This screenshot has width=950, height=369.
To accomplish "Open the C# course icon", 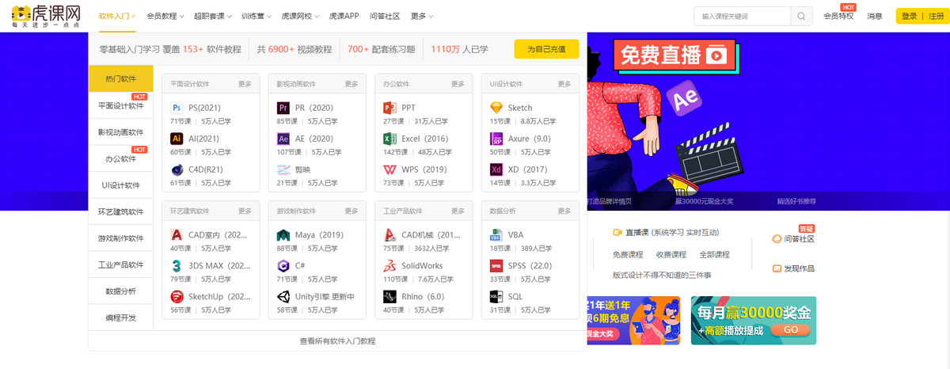I will click(283, 266).
